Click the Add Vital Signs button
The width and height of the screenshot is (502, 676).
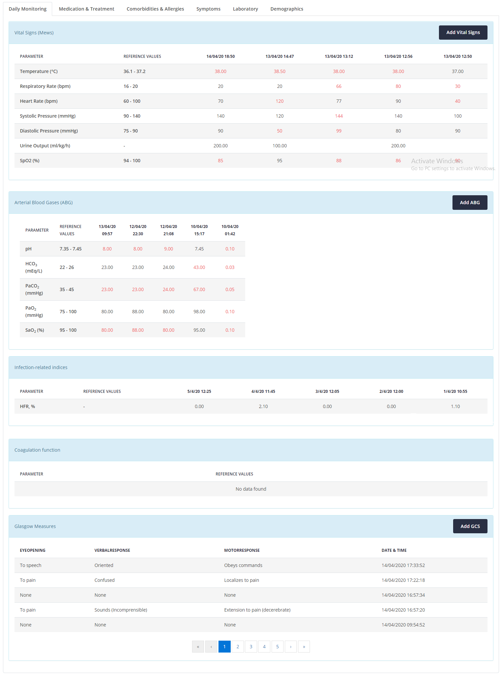[463, 32]
